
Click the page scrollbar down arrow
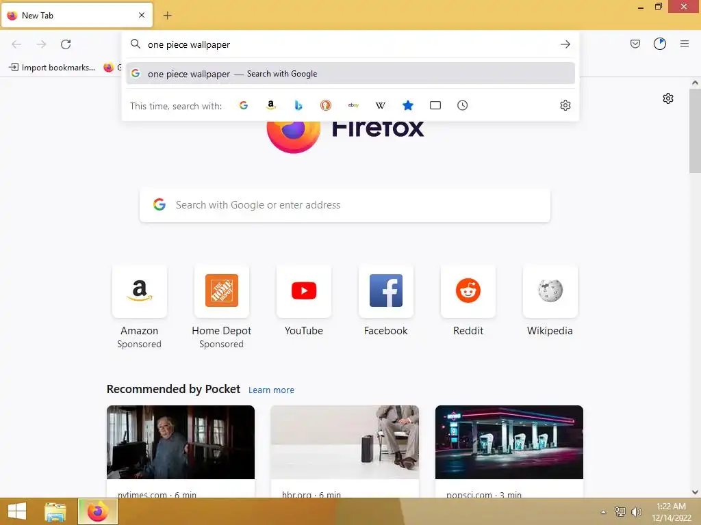point(695,492)
